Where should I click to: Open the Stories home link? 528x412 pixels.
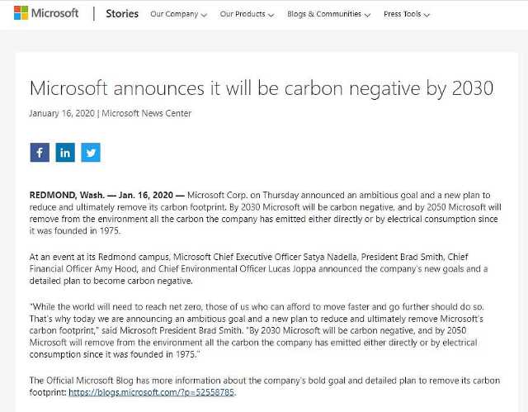coord(122,14)
